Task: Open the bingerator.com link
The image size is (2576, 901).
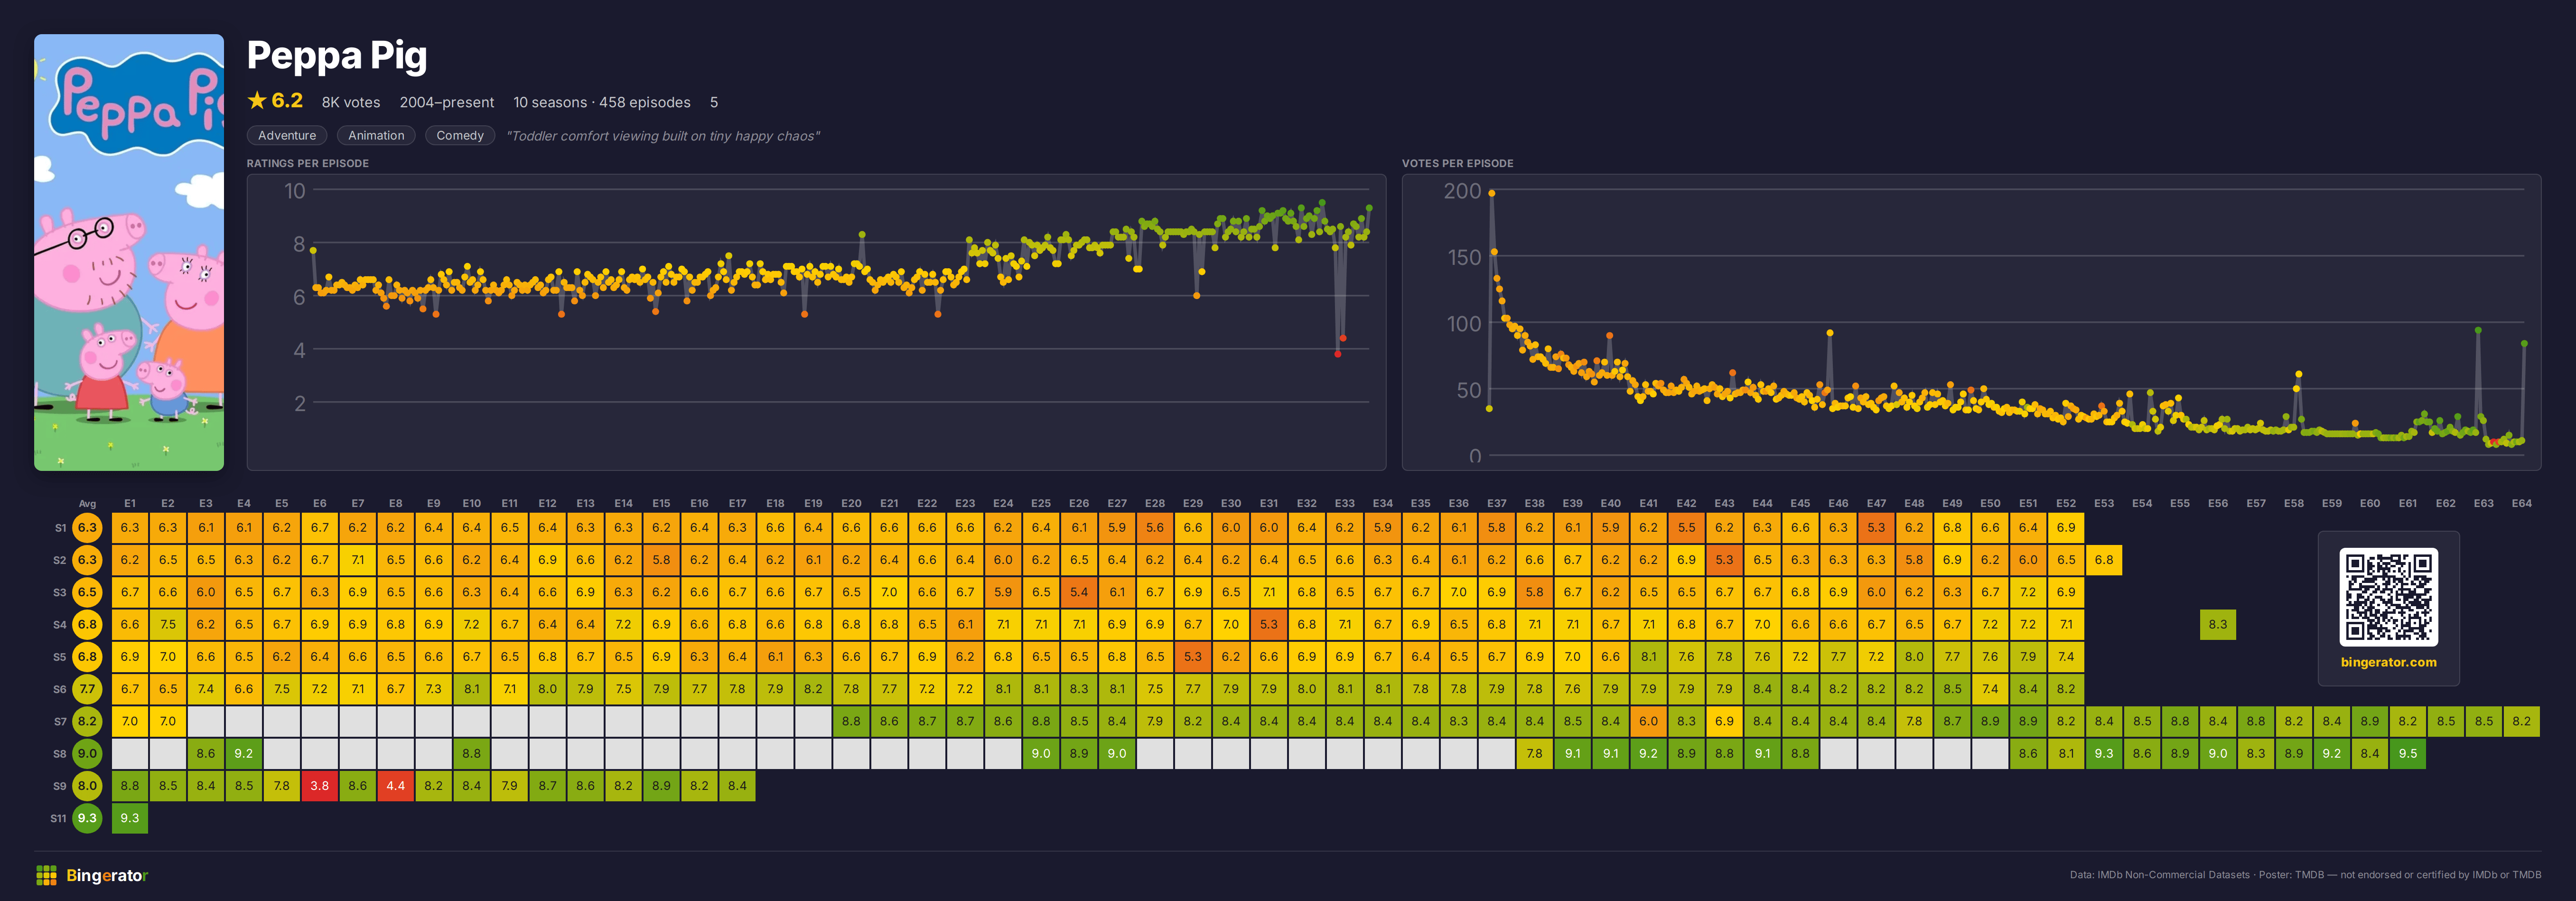Action: click(x=2388, y=662)
